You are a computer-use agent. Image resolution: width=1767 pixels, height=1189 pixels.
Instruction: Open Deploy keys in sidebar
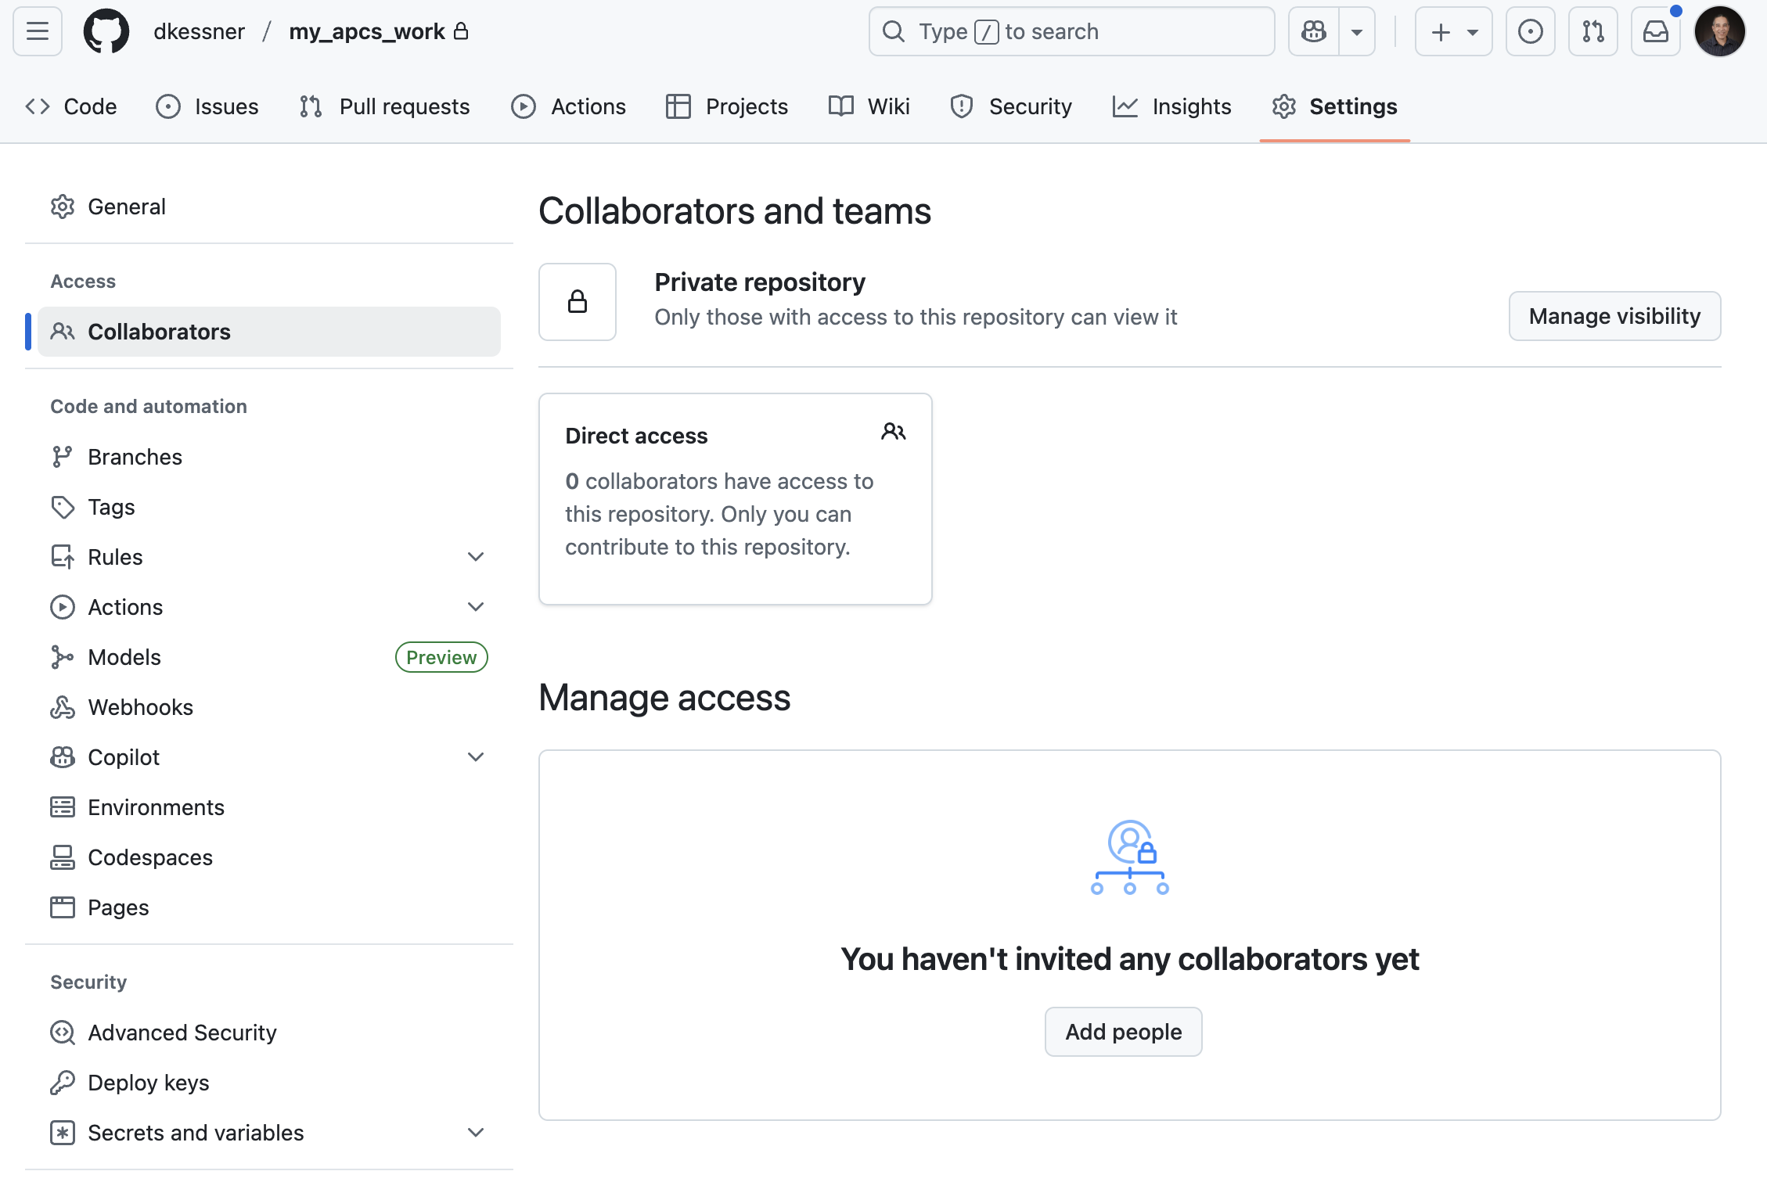269,1083
